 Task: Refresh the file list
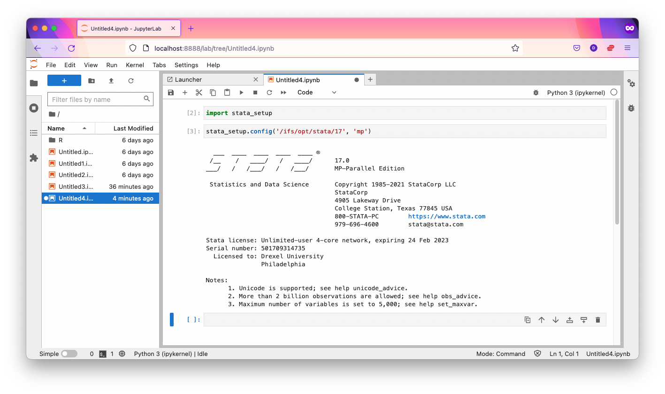pos(131,81)
